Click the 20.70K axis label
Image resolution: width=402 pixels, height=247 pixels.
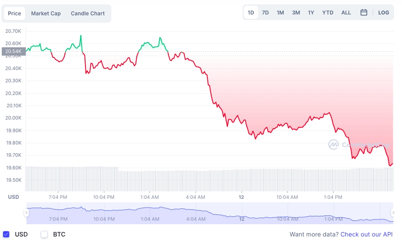tap(13, 31)
